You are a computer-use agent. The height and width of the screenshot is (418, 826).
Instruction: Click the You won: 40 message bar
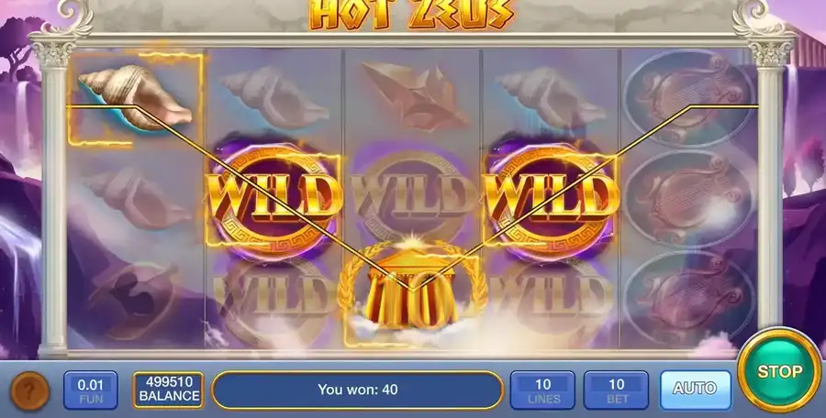358,390
